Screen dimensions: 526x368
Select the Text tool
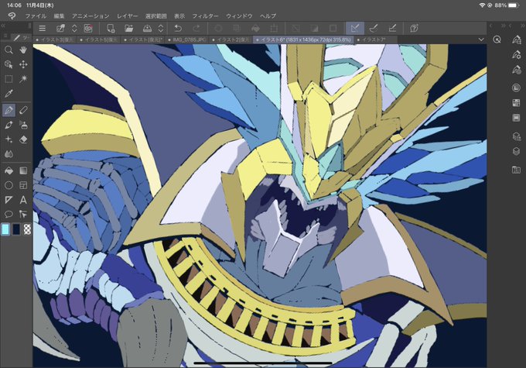23,200
